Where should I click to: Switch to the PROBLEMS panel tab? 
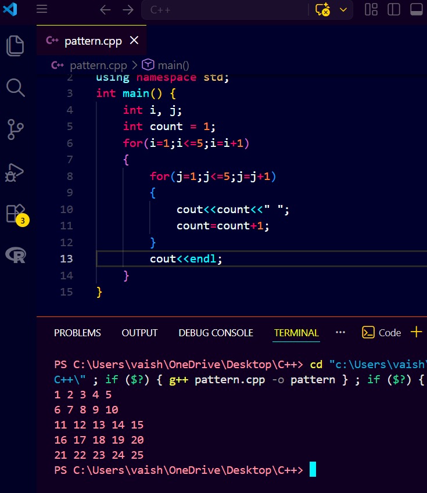tap(77, 333)
